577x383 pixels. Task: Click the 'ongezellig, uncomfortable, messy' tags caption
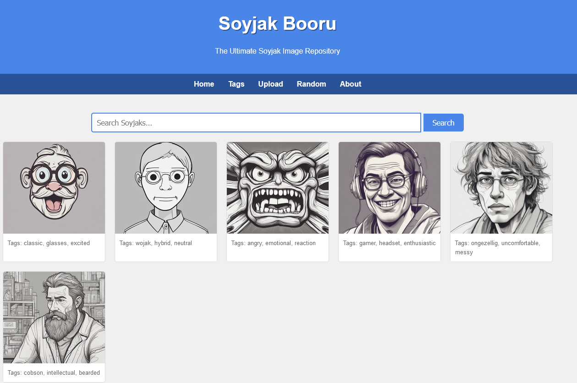[497, 247]
